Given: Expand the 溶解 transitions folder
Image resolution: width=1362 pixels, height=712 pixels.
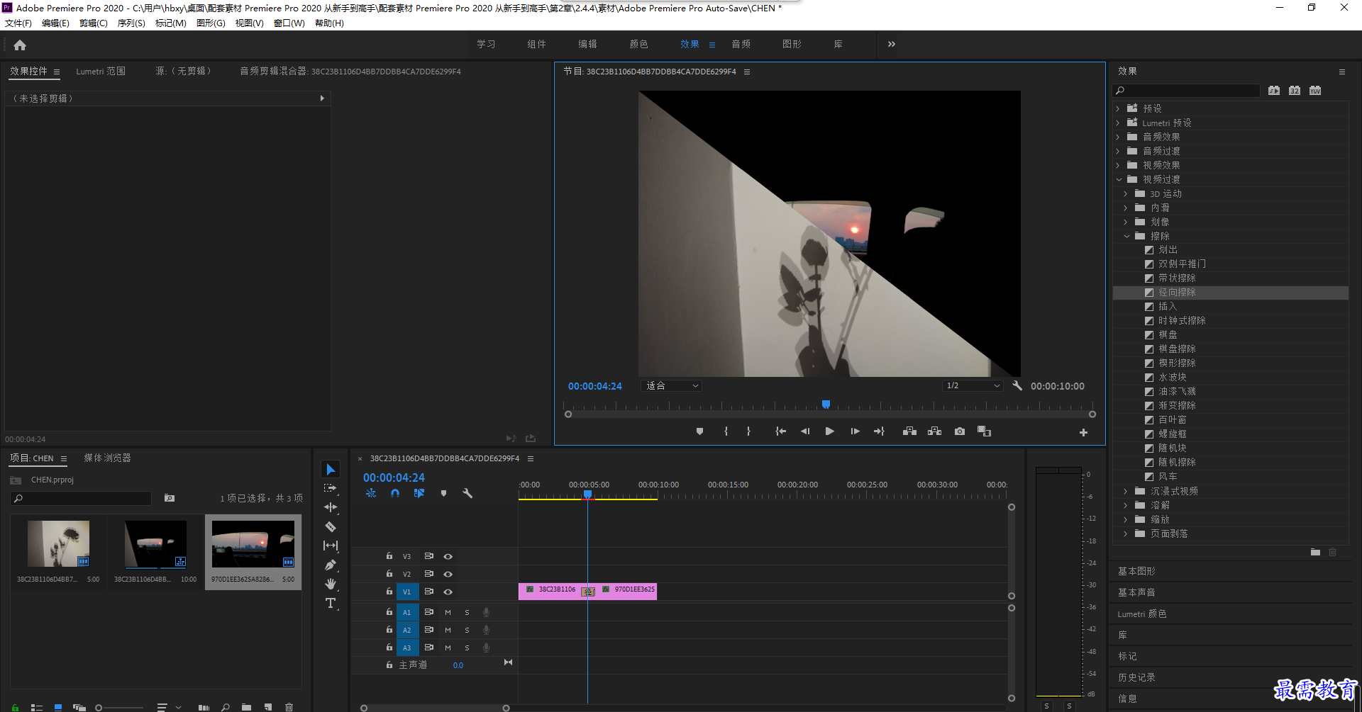Looking at the screenshot, I should tap(1126, 505).
